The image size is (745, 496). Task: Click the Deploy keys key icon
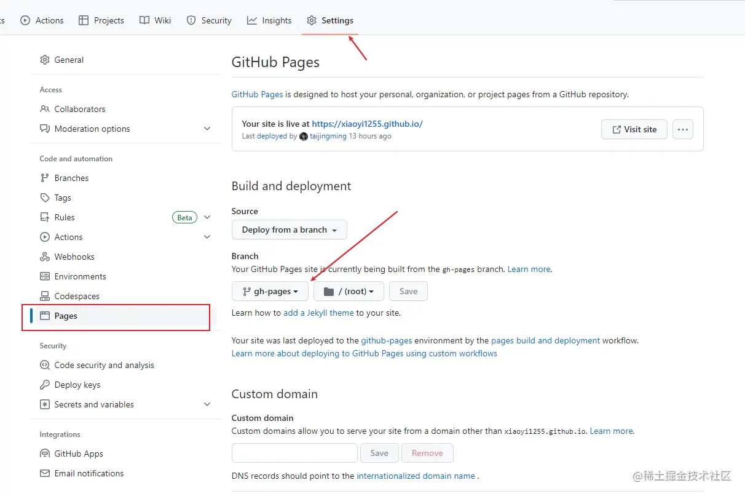coord(45,385)
